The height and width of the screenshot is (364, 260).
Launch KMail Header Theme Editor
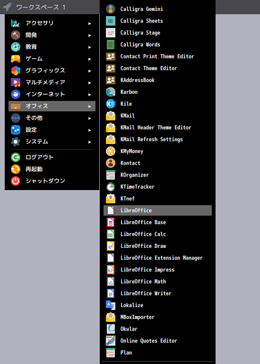click(158, 127)
